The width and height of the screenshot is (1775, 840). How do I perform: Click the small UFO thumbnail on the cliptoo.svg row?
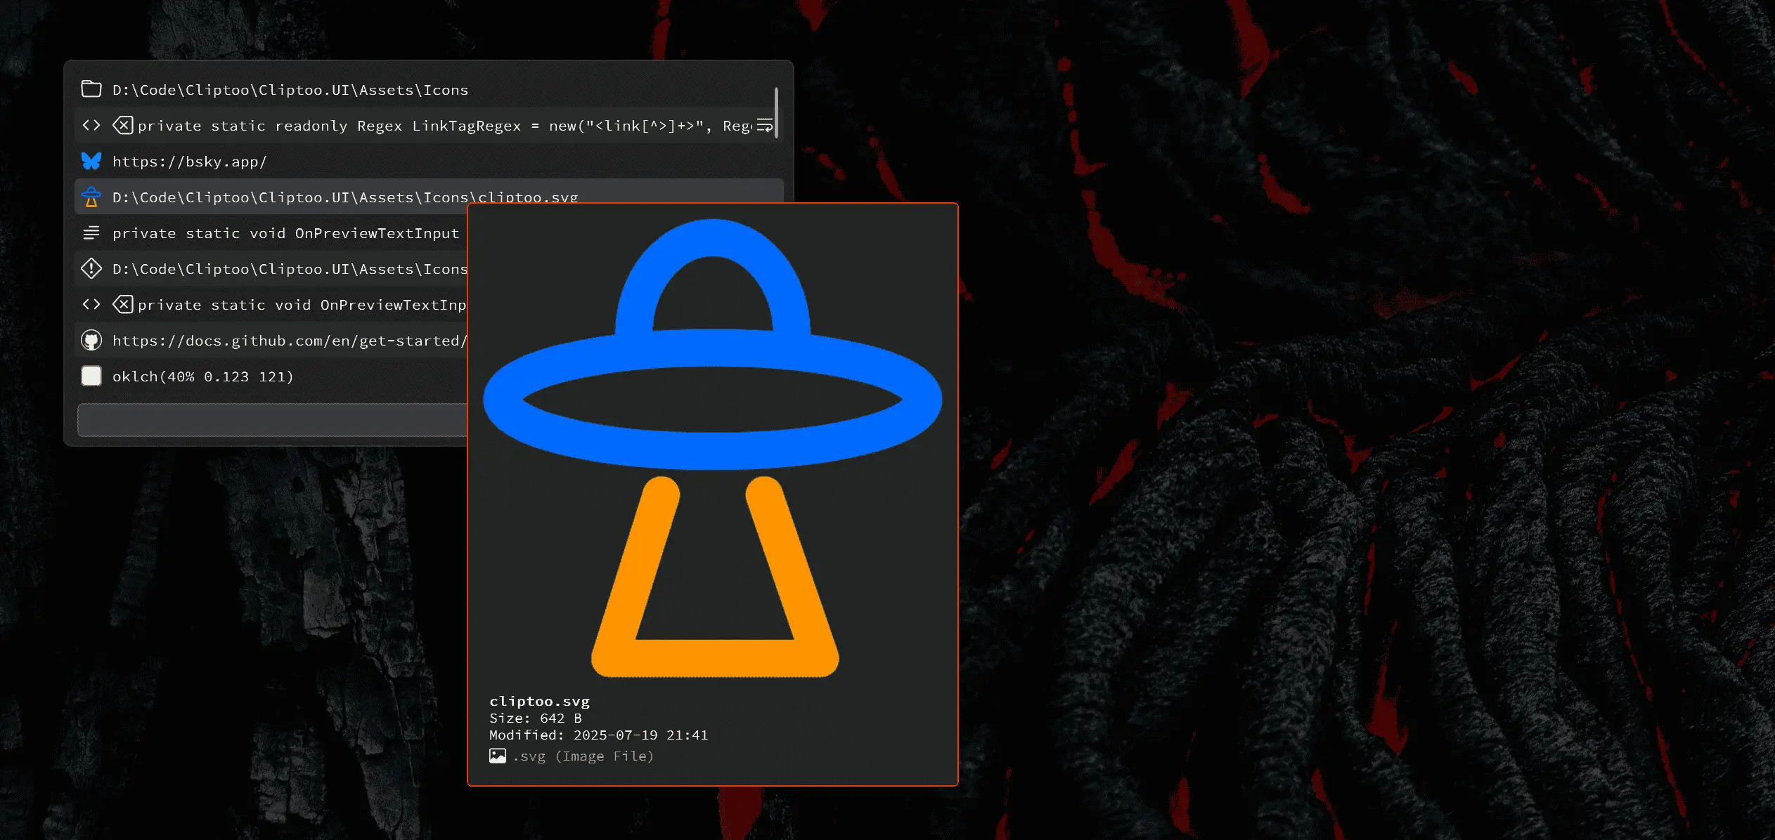coord(91,197)
